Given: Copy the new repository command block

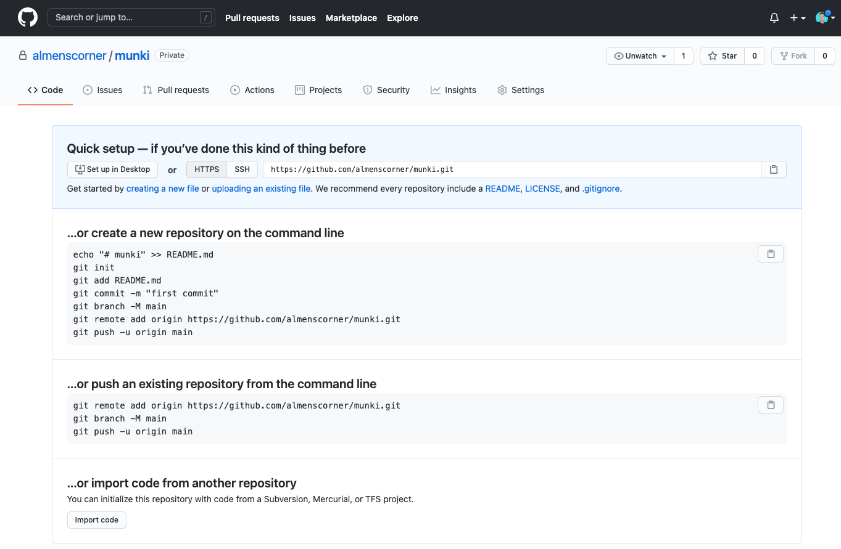Looking at the screenshot, I should [770, 254].
